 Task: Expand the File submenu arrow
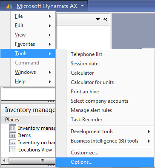[50, 16]
